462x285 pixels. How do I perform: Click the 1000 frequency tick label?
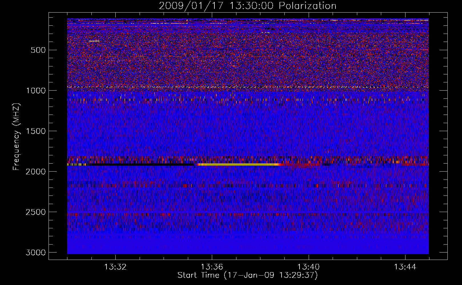click(36, 91)
